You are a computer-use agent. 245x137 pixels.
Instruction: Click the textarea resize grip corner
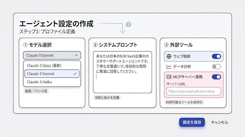coord(150,91)
